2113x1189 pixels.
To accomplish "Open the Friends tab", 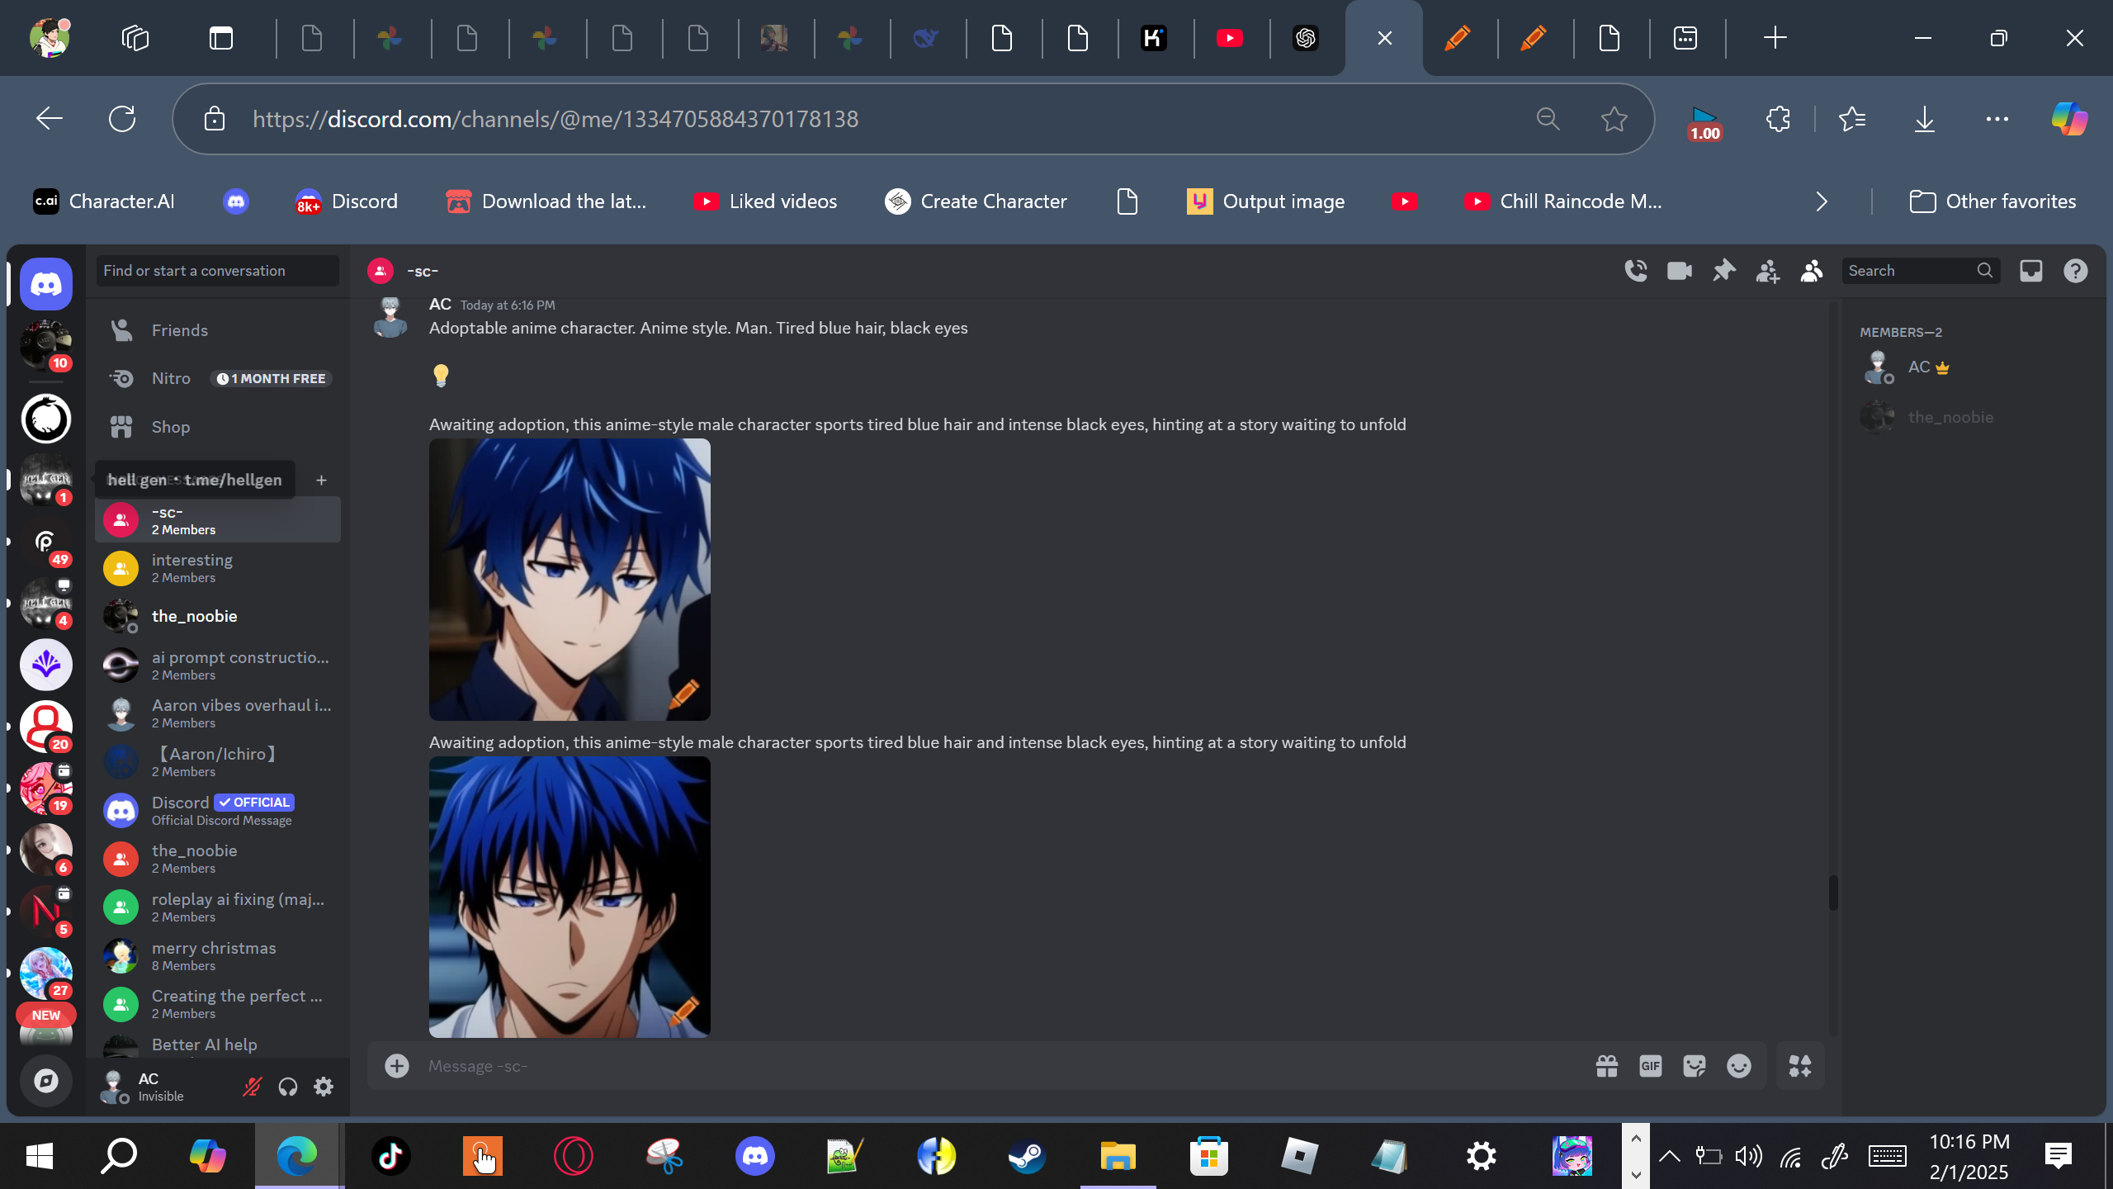I will [x=180, y=330].
